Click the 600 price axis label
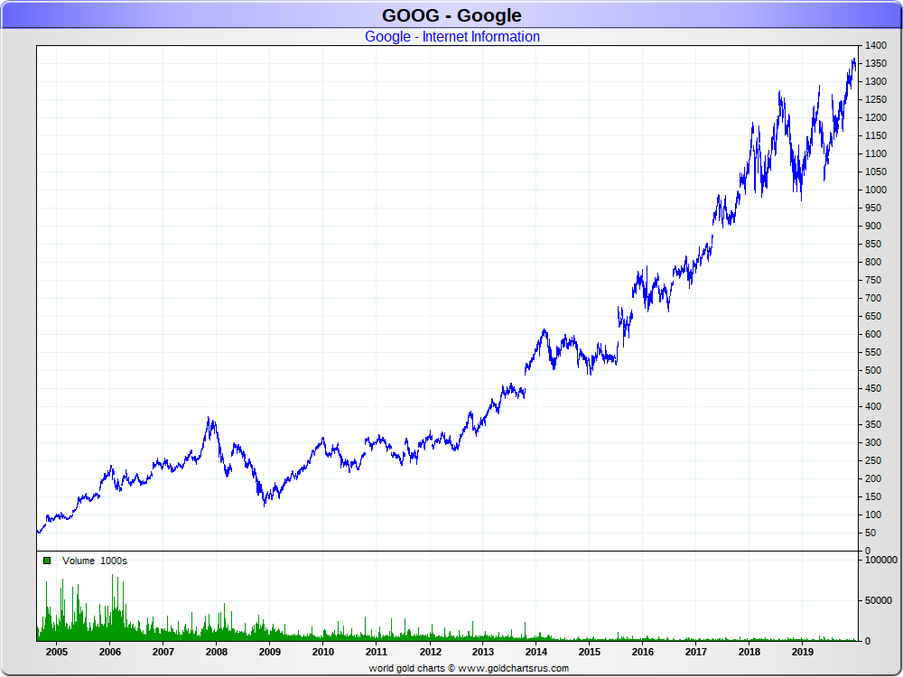The image size is (903, 677). [873, 335]
